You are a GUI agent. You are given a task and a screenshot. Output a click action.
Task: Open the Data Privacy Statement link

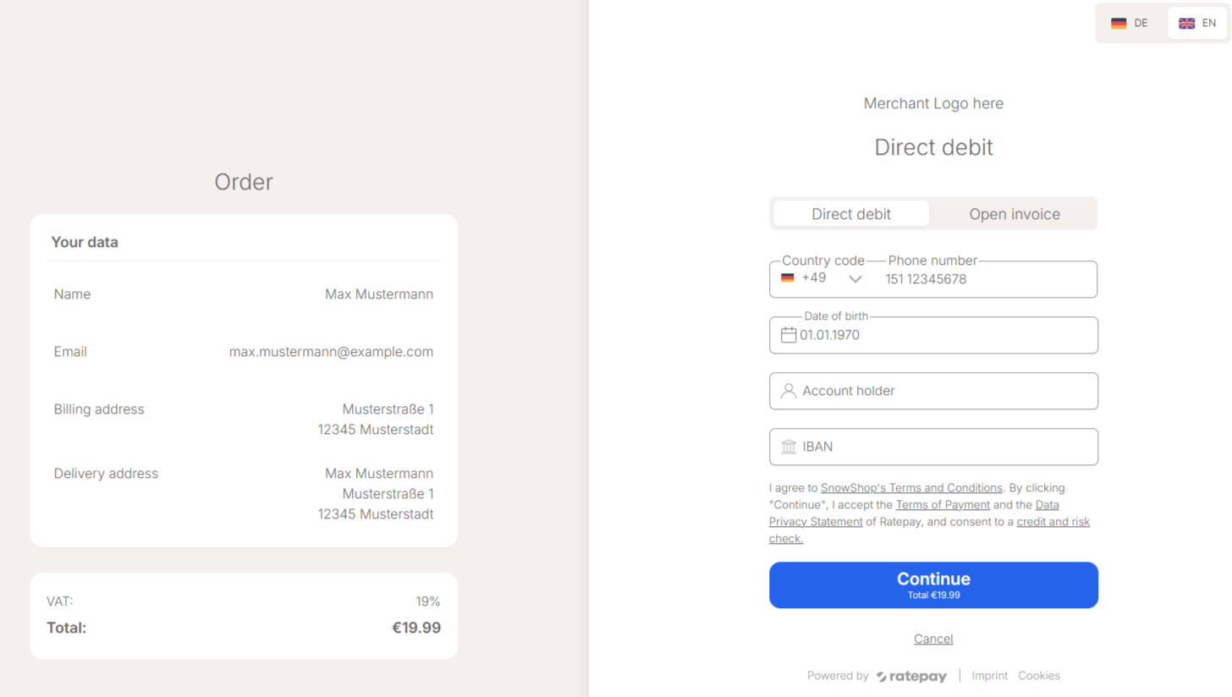pos(816,522)
